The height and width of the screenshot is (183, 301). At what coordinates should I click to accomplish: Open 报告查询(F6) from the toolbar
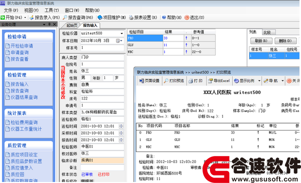(x=78, y=17)
